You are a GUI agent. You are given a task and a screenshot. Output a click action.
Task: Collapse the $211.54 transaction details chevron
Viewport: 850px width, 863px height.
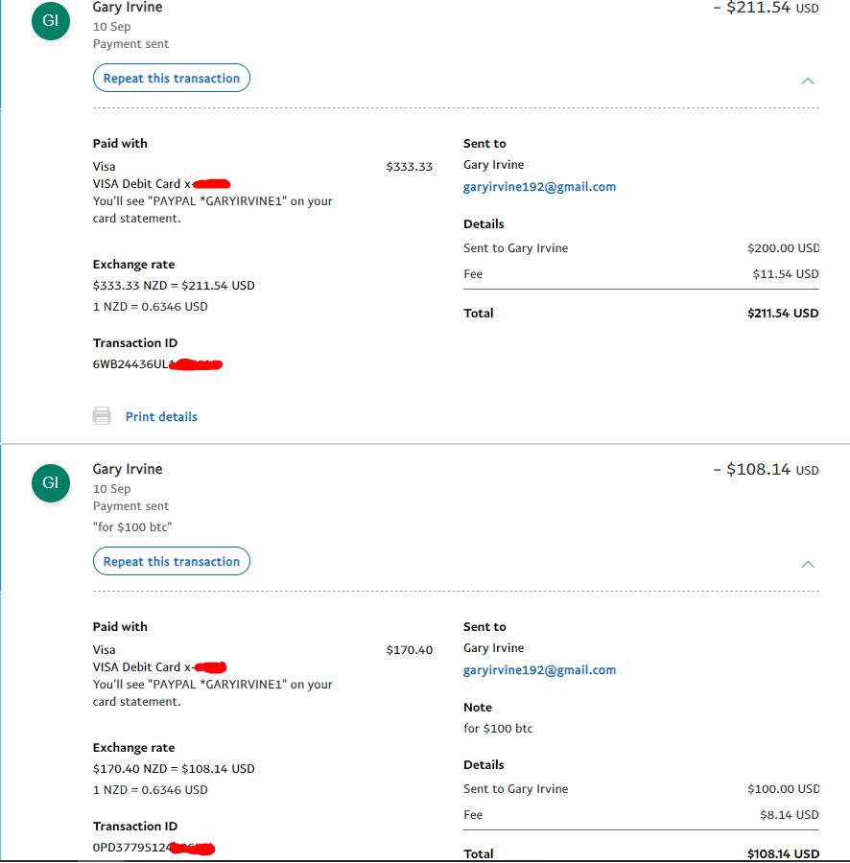click(x=808, y=81)
